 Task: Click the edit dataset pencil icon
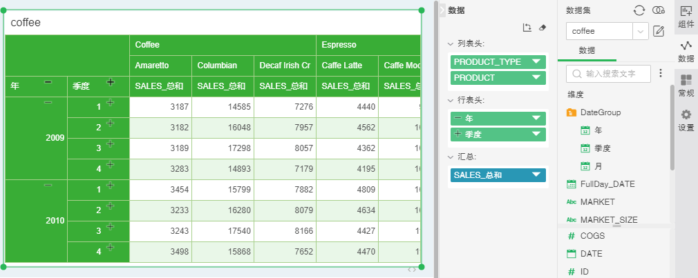659,31
